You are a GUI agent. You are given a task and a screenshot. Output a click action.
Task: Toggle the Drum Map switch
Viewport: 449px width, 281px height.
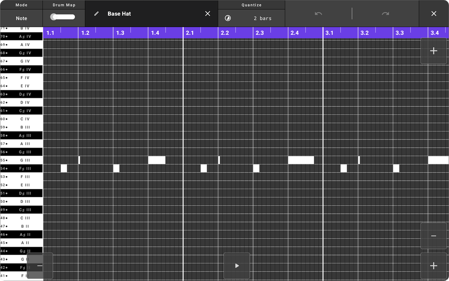pyautogui.click(x=64, y=16)
